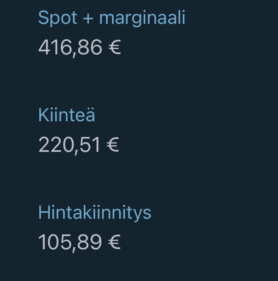Click the "Hintakiinnitys" label
Screen dimensions: 278x281
(94, 213)
